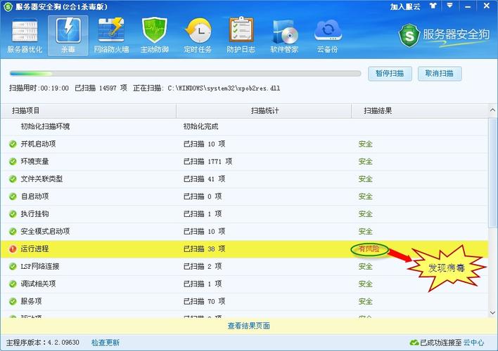Click the green check icon beside 自启动项
498x351 pixels.
(13, 197)
